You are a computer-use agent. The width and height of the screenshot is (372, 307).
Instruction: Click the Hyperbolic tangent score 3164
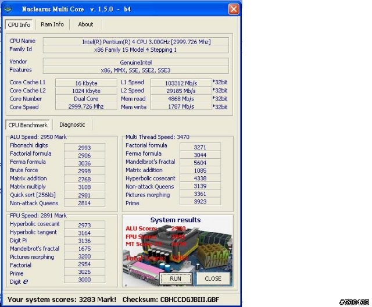pos(84,233)
